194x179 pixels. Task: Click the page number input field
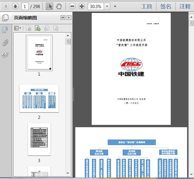coord(25,6)
